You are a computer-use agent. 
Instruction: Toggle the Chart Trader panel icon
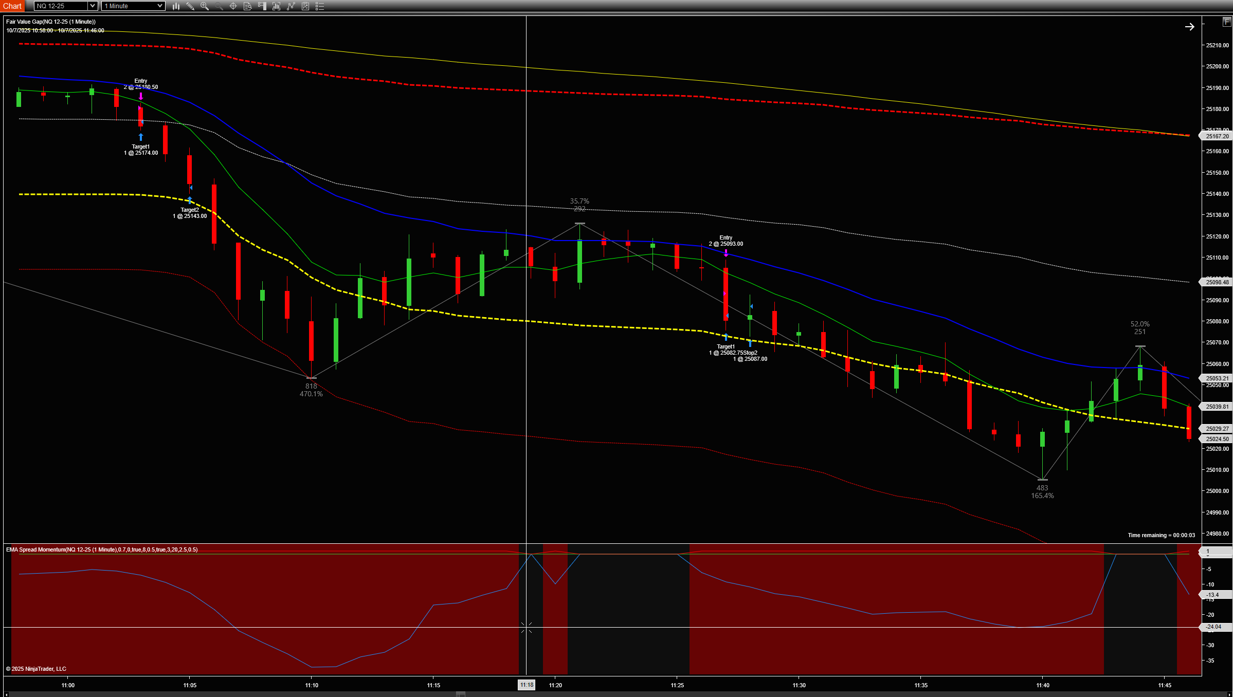[x=262, y=6]
